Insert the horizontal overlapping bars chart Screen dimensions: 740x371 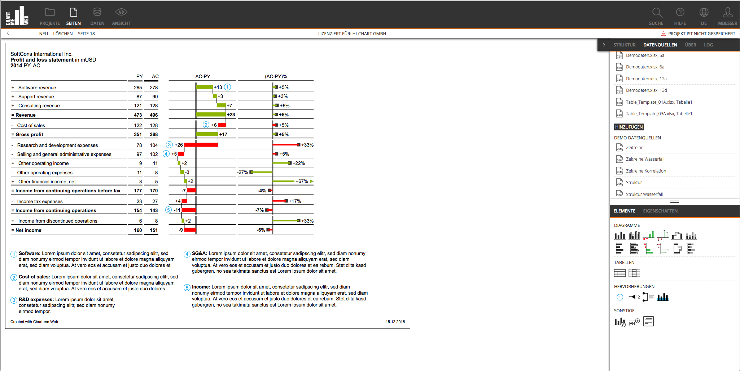634,249
